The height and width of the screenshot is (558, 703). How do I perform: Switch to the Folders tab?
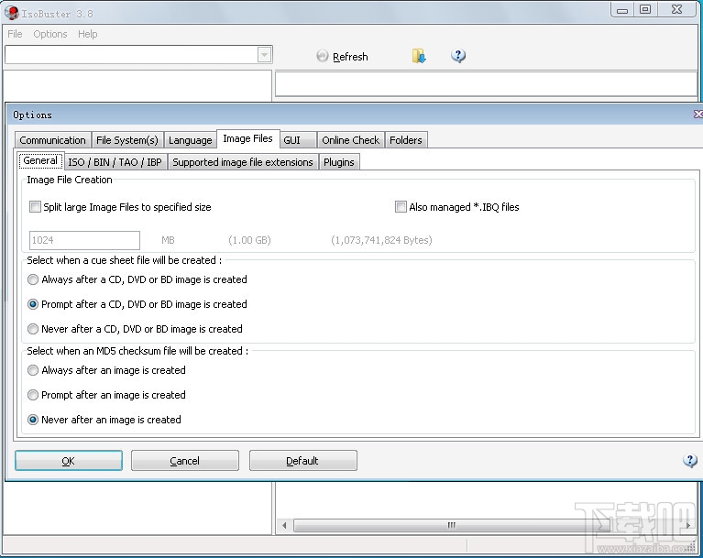click(x=406, y=140)
